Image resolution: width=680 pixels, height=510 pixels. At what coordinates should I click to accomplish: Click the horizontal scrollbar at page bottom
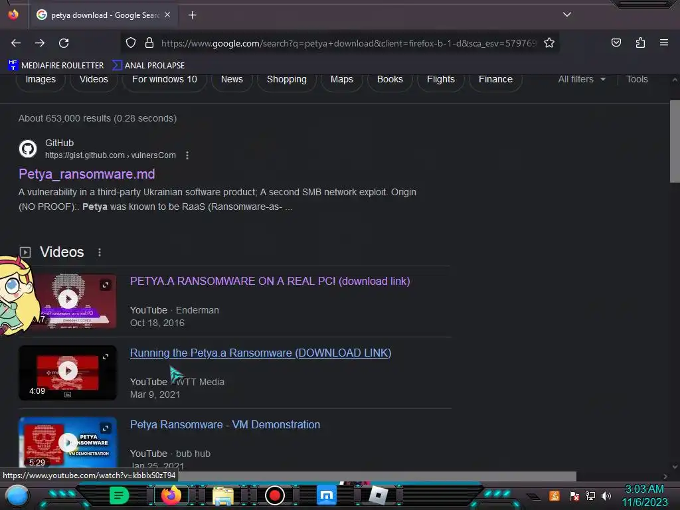377,476
